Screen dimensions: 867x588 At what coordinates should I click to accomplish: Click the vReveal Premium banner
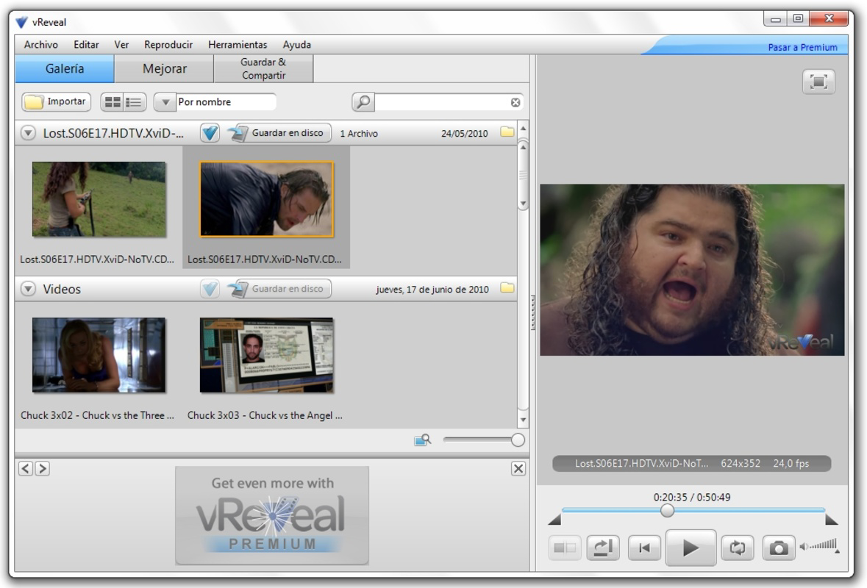(x=272, y=516)
